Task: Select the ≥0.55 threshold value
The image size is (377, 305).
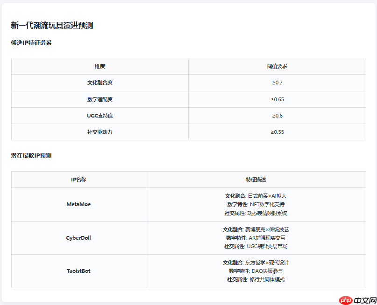Action: 277,132
